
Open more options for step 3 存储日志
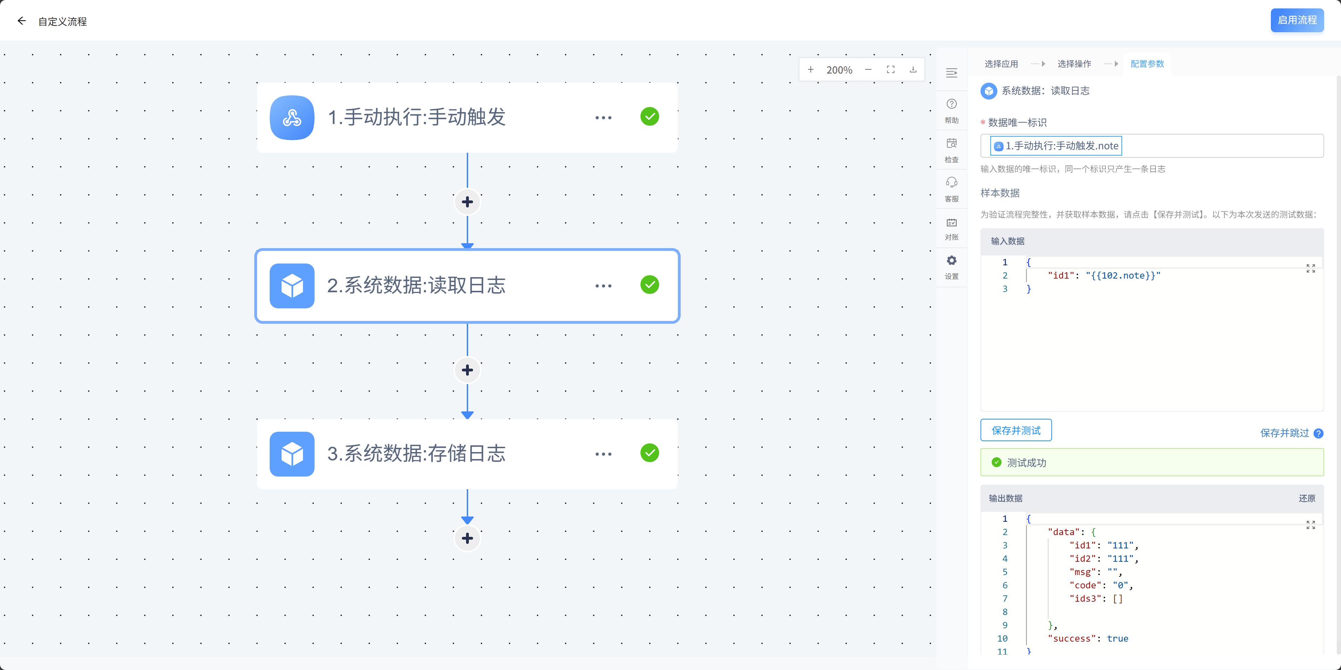(x=603, y=454)
